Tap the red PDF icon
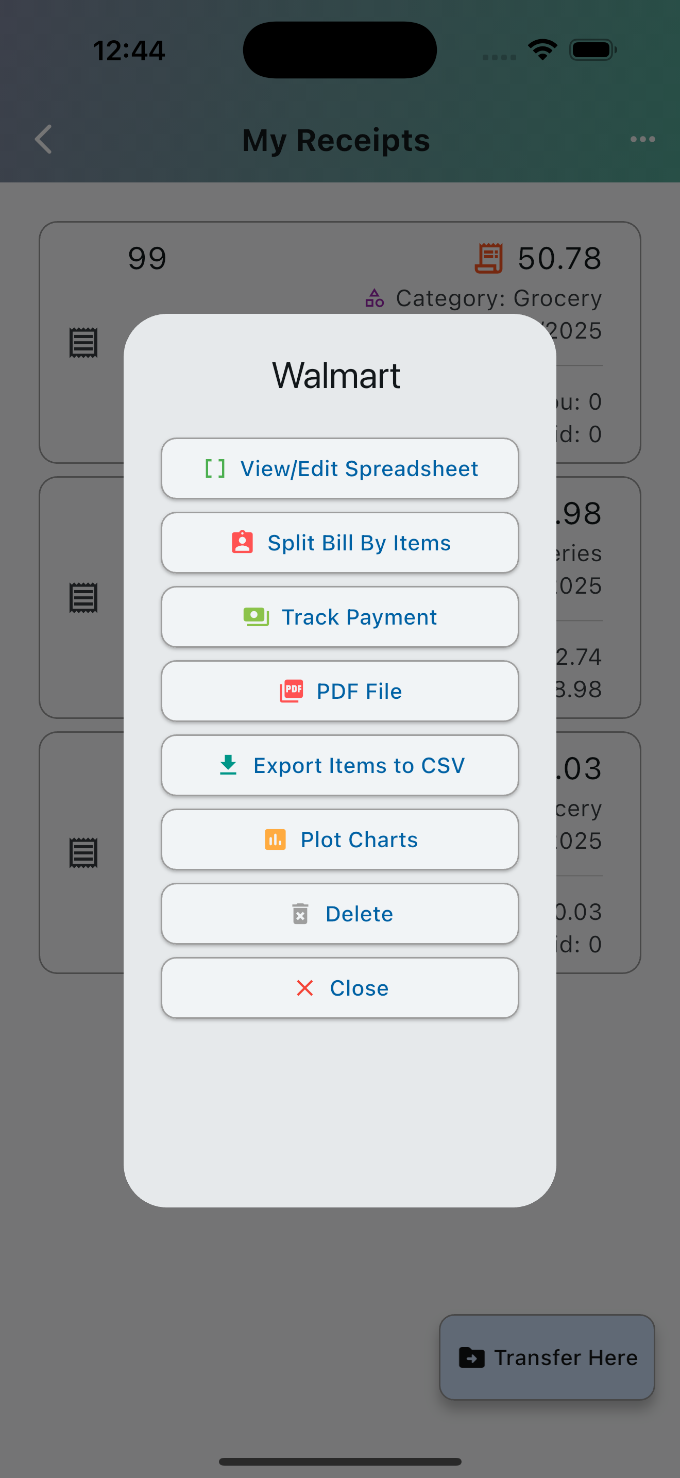The height and width of the screenshot is (1478, 680). 291,691
